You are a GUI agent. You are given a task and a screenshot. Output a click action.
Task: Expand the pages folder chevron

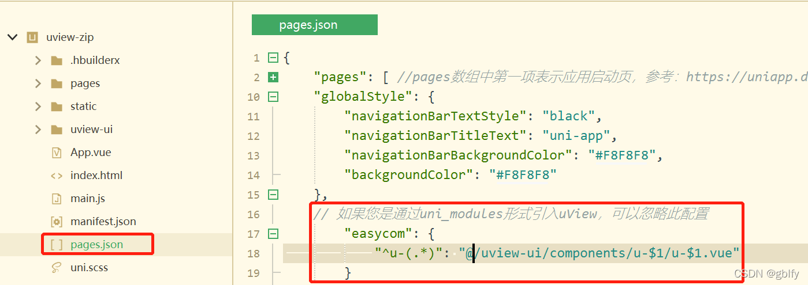tap(38, 83)
